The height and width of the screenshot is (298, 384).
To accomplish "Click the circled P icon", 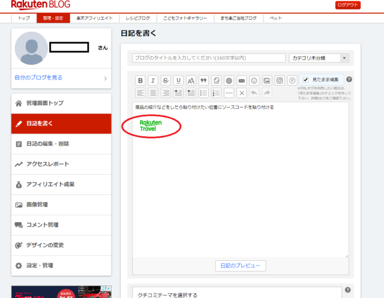I will pos(292,80).
